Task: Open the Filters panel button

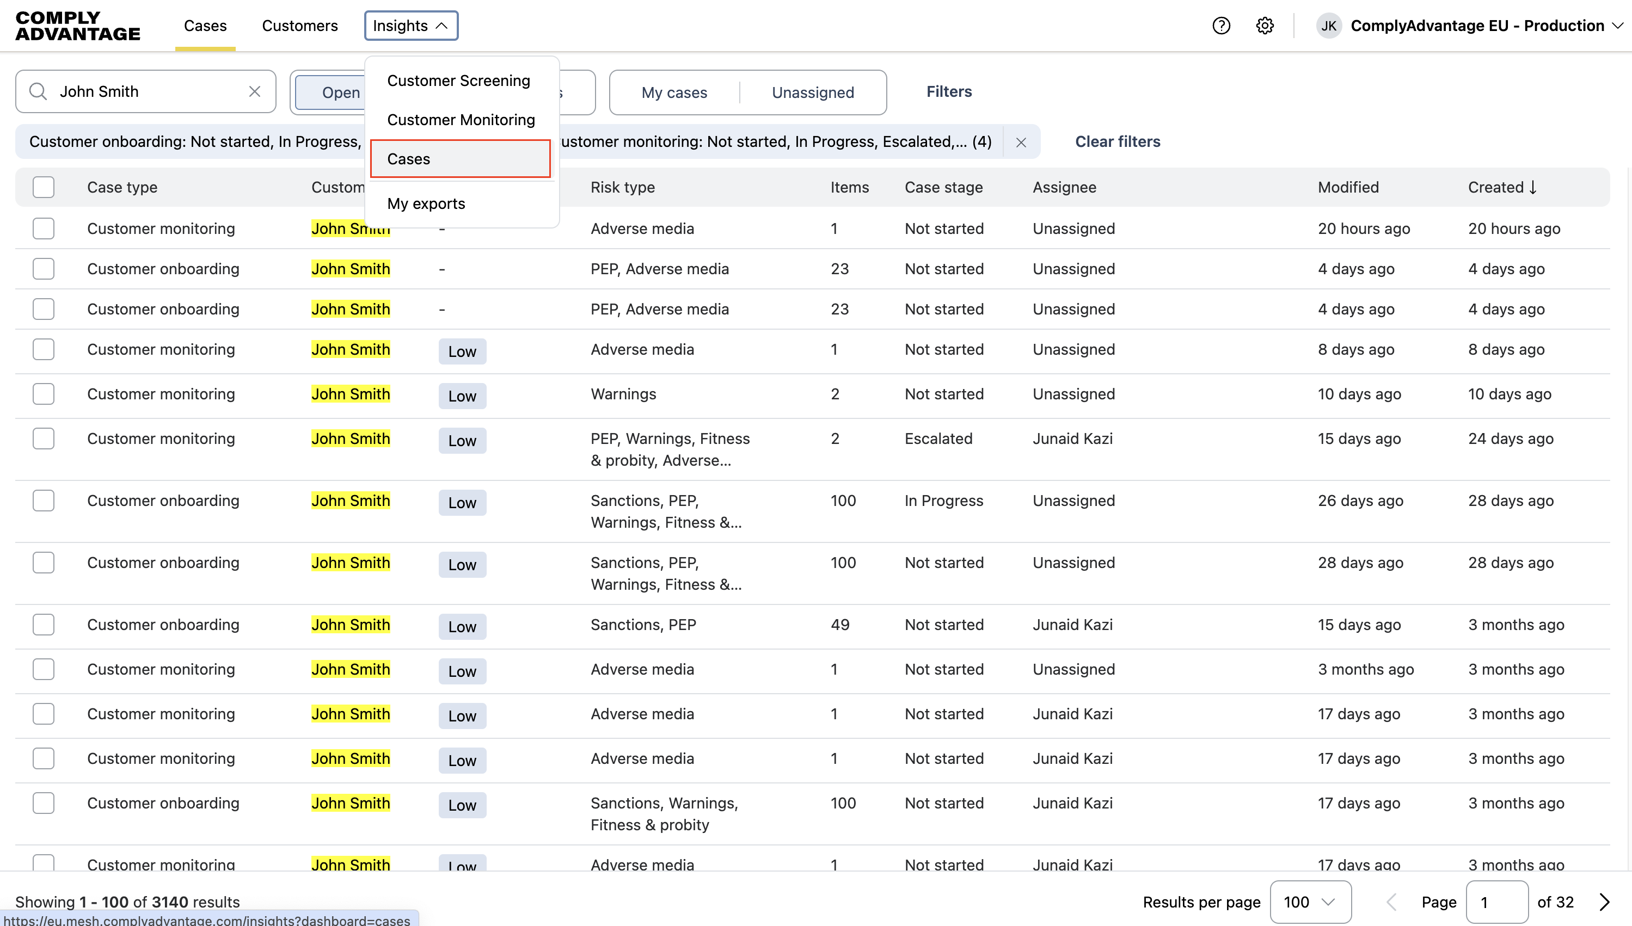Action: pyautogui.click(x=948, y=91)
